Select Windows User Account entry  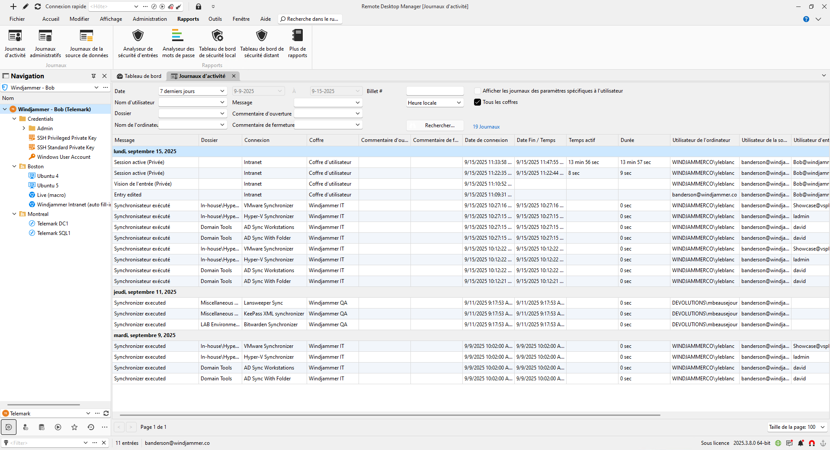64,157
